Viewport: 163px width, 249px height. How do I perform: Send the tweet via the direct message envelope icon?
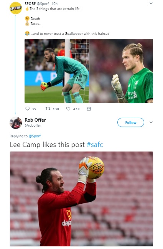point(89,109)
